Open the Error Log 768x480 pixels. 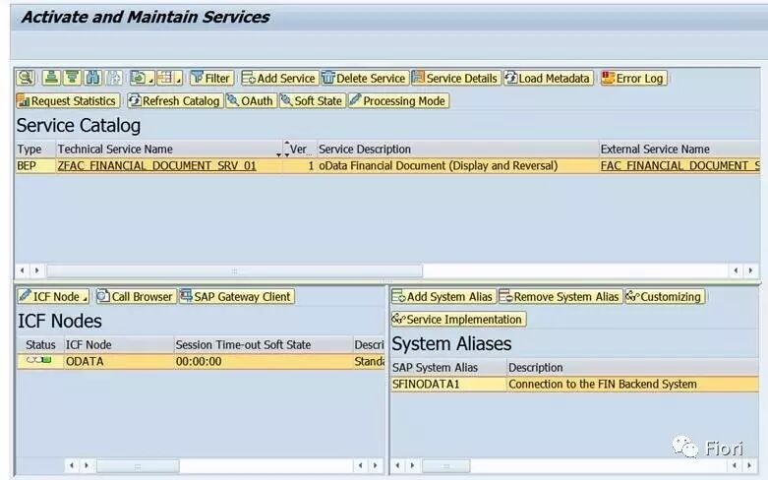tap(633, 78)
